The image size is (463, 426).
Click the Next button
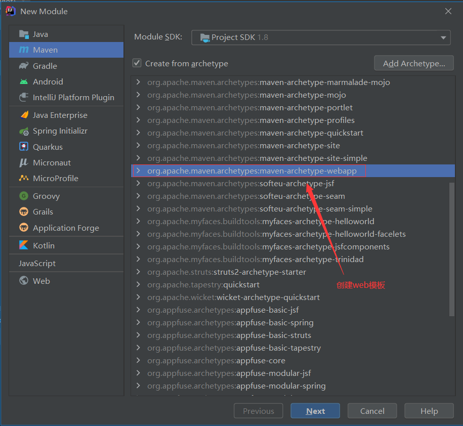(x=315, y=411)
